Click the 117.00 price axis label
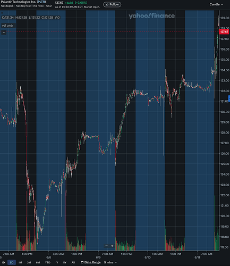The width and height of the screenshot is (230, 266). (225, 247)
